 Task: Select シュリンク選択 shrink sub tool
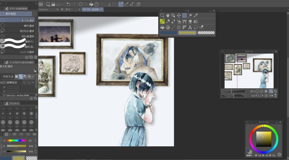pos(18,52)
